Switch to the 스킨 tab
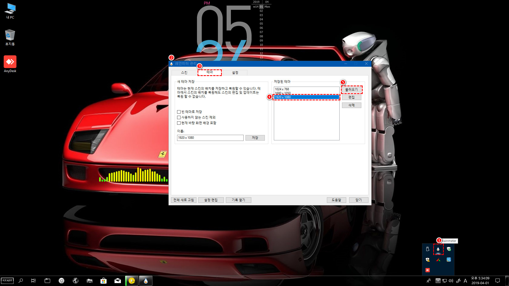The image size is (509, 286). pyautogui.click(x=184, y=73)
